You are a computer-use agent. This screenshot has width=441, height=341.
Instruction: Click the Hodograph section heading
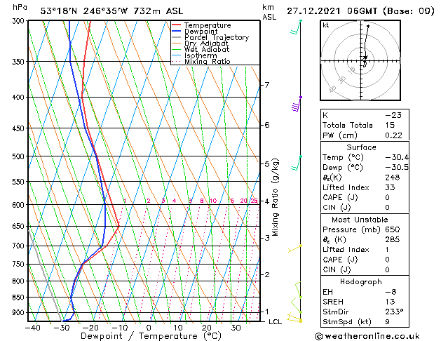pos(361,282)
